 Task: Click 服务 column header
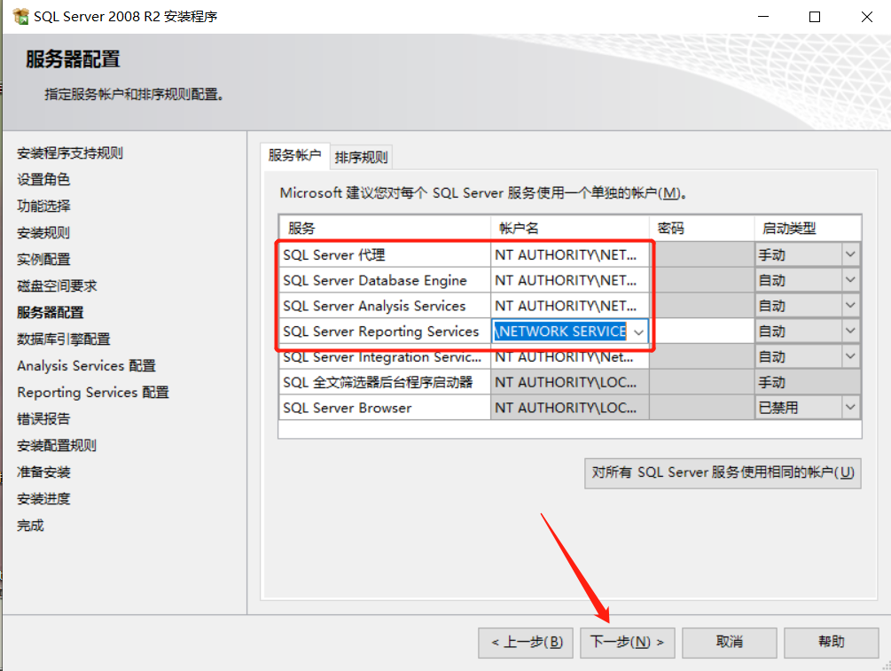385,229
